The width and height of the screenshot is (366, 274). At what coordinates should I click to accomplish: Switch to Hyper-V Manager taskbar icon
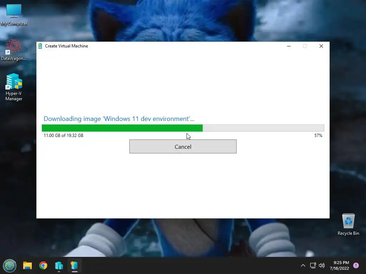point(59,265)
